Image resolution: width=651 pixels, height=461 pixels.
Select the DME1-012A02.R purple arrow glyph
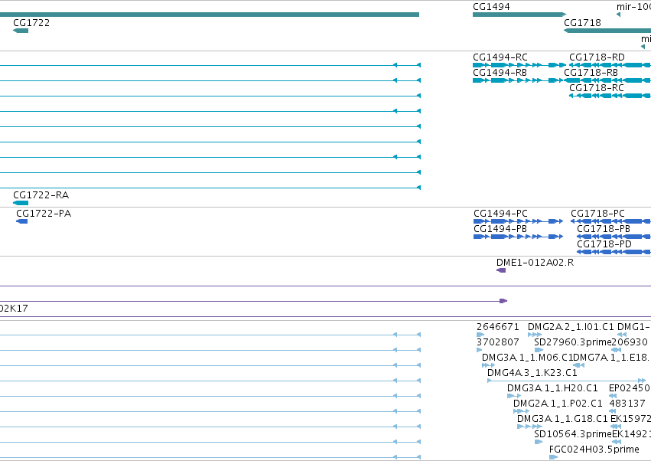pos(501,270)
